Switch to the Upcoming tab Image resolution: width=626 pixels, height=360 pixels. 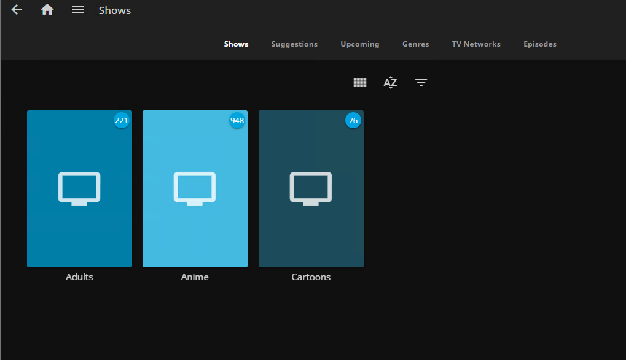pos(359,44)
